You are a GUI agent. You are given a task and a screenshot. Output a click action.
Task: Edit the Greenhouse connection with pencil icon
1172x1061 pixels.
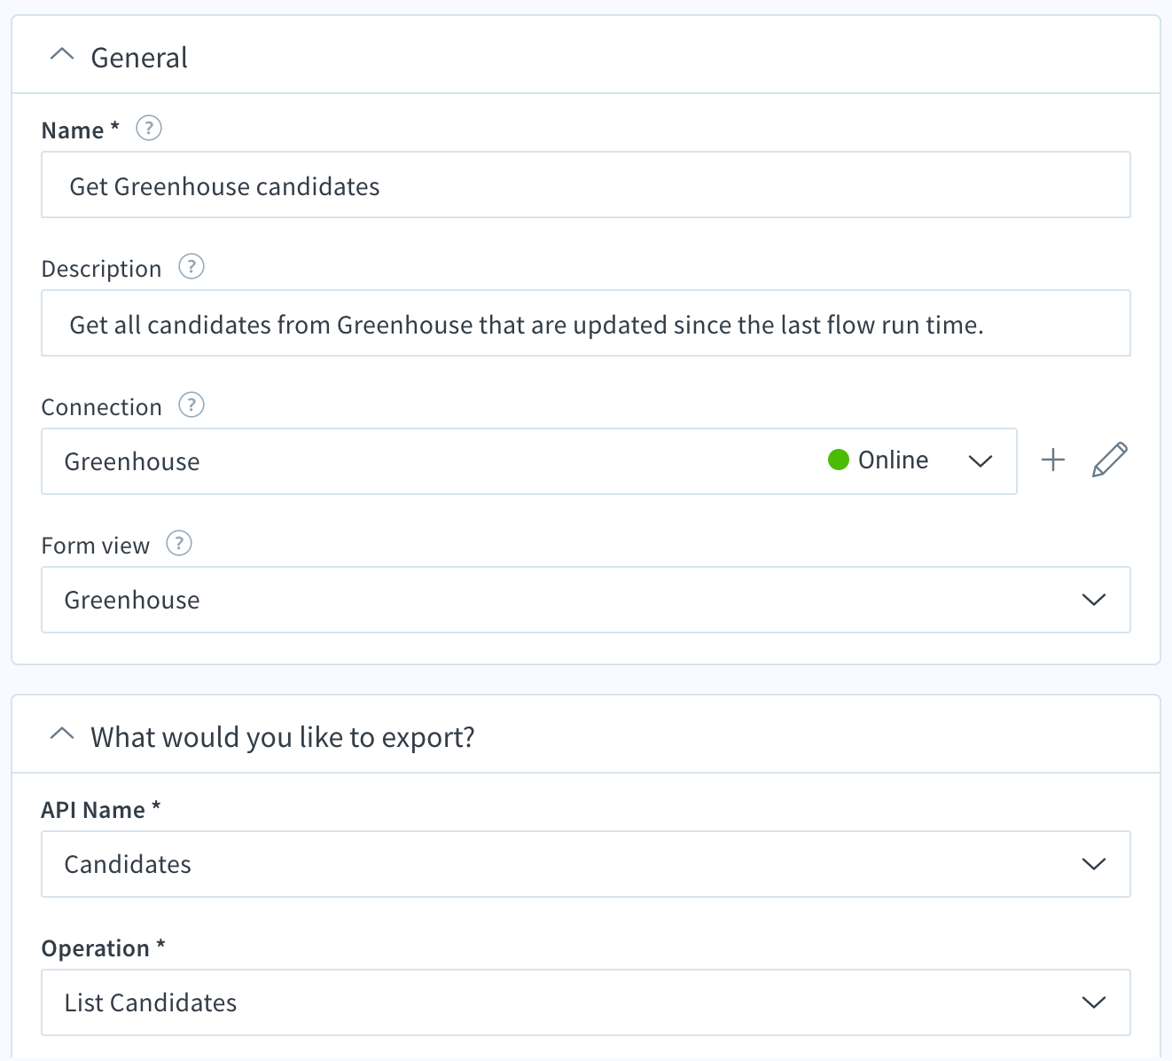pos(1109,460)
